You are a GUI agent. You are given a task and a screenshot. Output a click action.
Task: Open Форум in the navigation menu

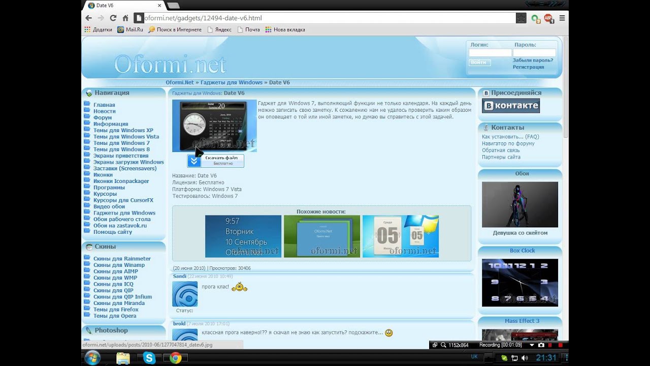click(103, 117)
